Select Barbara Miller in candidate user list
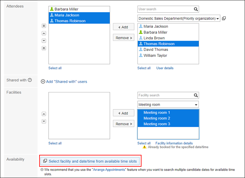Viewport: 245px width, 178px height. (168, 32)
